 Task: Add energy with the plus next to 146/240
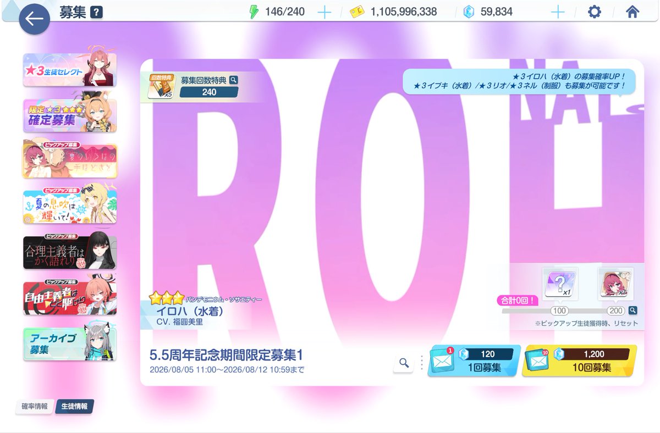324,12
